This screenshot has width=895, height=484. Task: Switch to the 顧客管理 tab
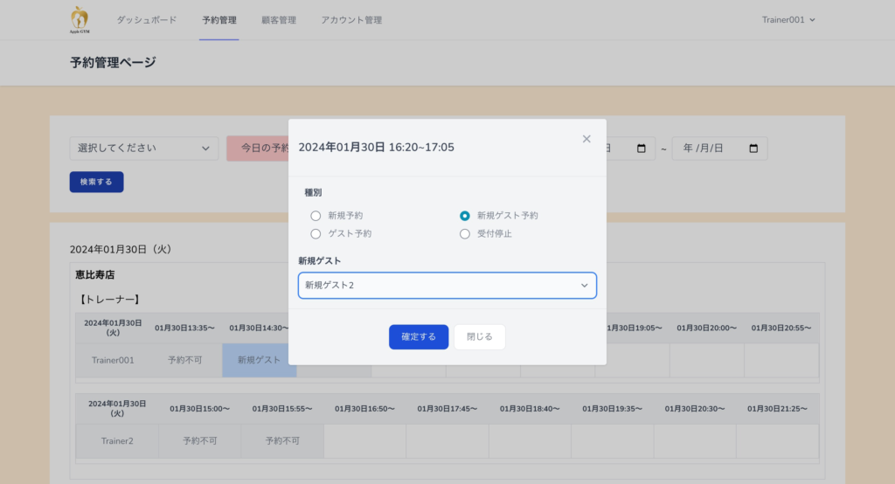(278, 20)
